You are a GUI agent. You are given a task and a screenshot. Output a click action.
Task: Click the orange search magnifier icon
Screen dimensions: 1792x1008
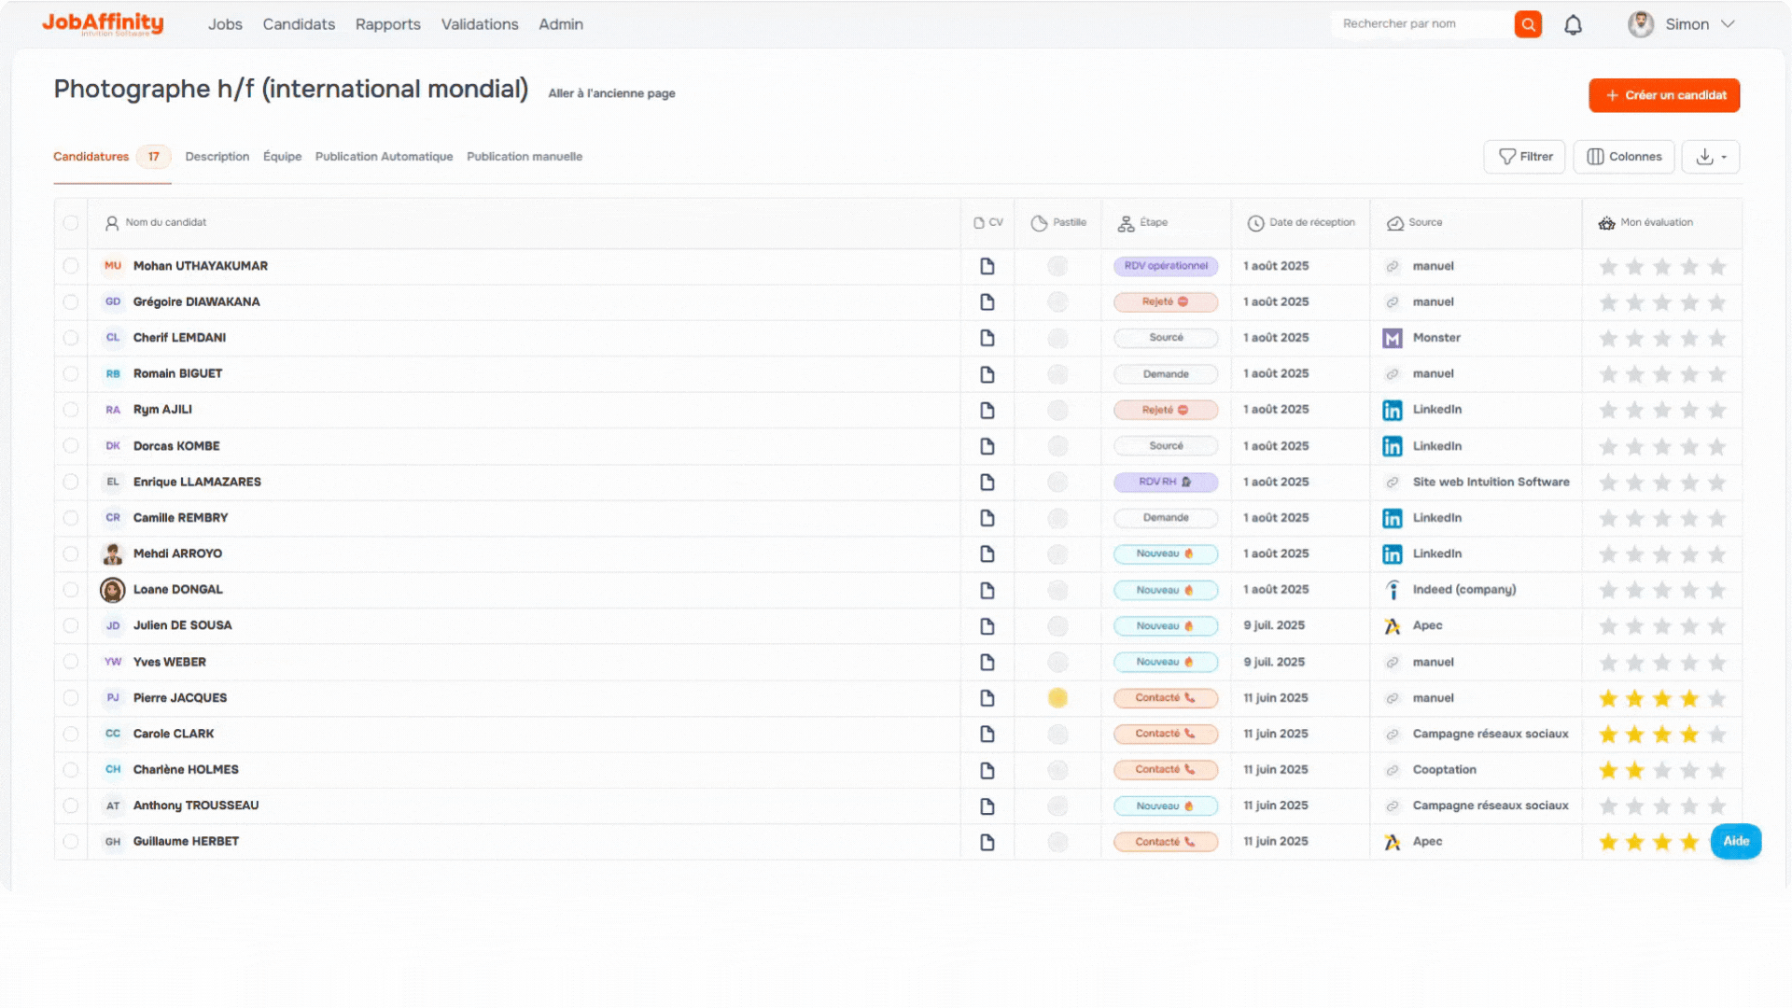tap(1528, 24)
